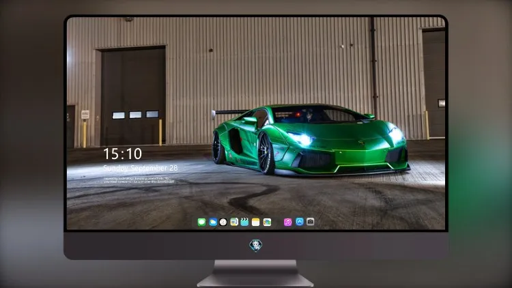Open the Clock app in dock
This screenshot has height=288, width=512.
click(223, 222)
